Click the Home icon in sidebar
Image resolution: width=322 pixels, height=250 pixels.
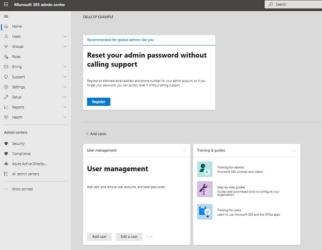[6, 26]
